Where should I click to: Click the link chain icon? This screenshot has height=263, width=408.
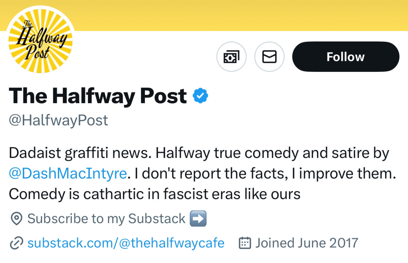pos(16,243)
